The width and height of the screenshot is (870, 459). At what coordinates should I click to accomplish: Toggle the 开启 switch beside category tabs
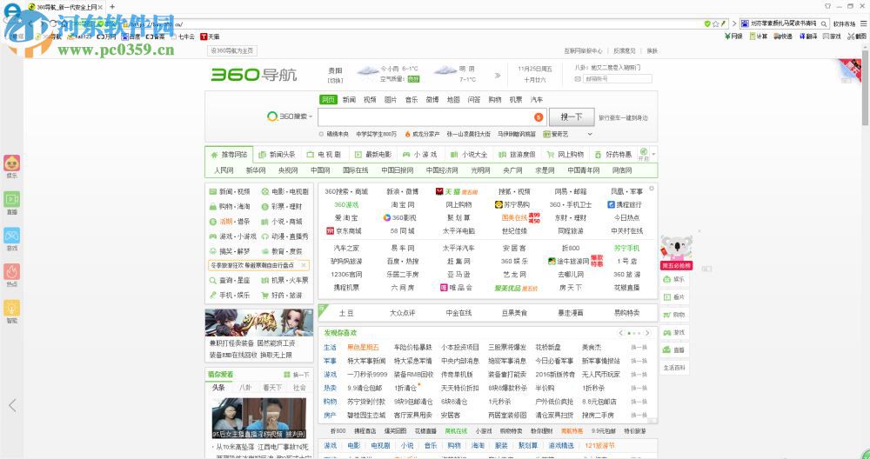(x=644, y=154)
